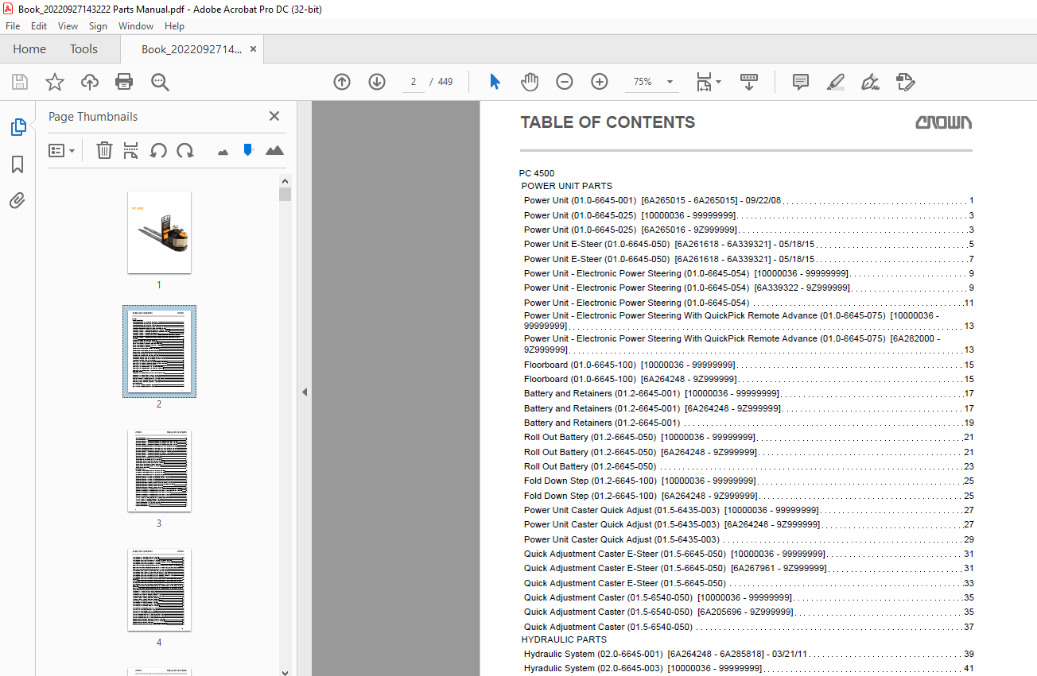
Task: Open the View menu
Action: click(x=68, y=26)
